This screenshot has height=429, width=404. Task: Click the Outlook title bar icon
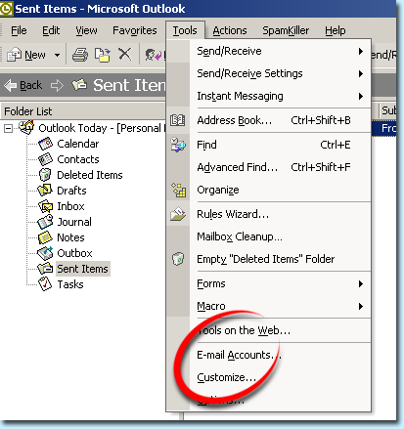pyautogui.click(x=6, y=9)
